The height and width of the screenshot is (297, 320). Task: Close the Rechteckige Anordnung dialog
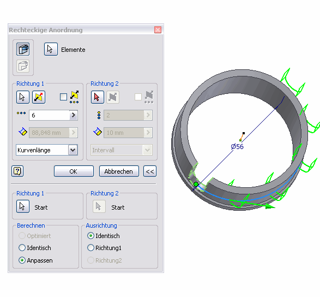pyautogui.click(x=158, y=30)
